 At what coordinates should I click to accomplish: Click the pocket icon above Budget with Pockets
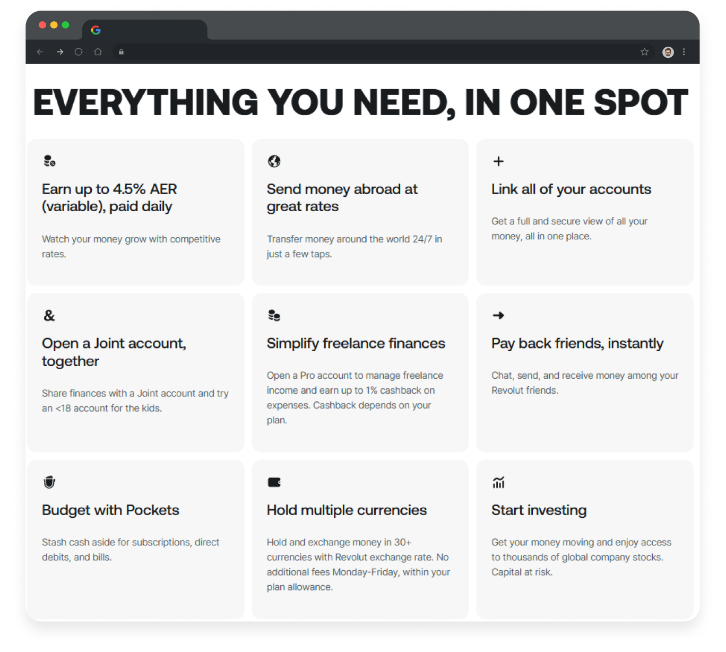pyautogui.click(x=49, y=482)
